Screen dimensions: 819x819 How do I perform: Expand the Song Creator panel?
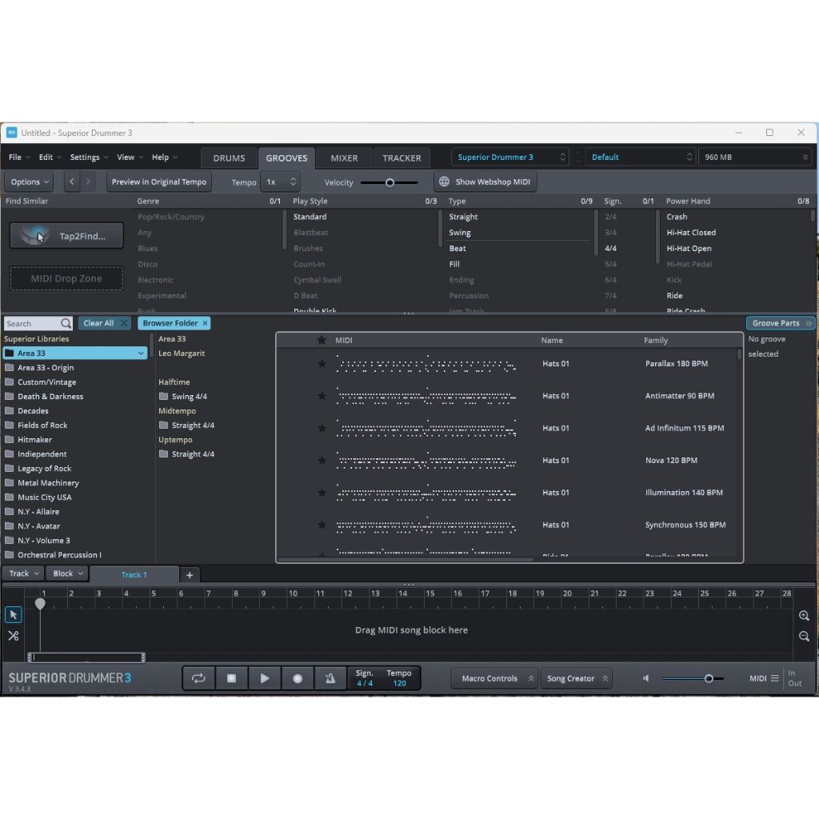click(576, 678)
